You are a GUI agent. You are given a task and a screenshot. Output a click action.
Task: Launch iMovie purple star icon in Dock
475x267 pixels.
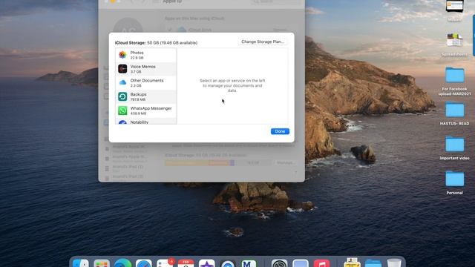tap(207, 263)
